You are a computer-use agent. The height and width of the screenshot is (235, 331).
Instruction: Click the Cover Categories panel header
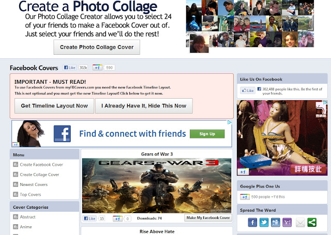[44, 207]
